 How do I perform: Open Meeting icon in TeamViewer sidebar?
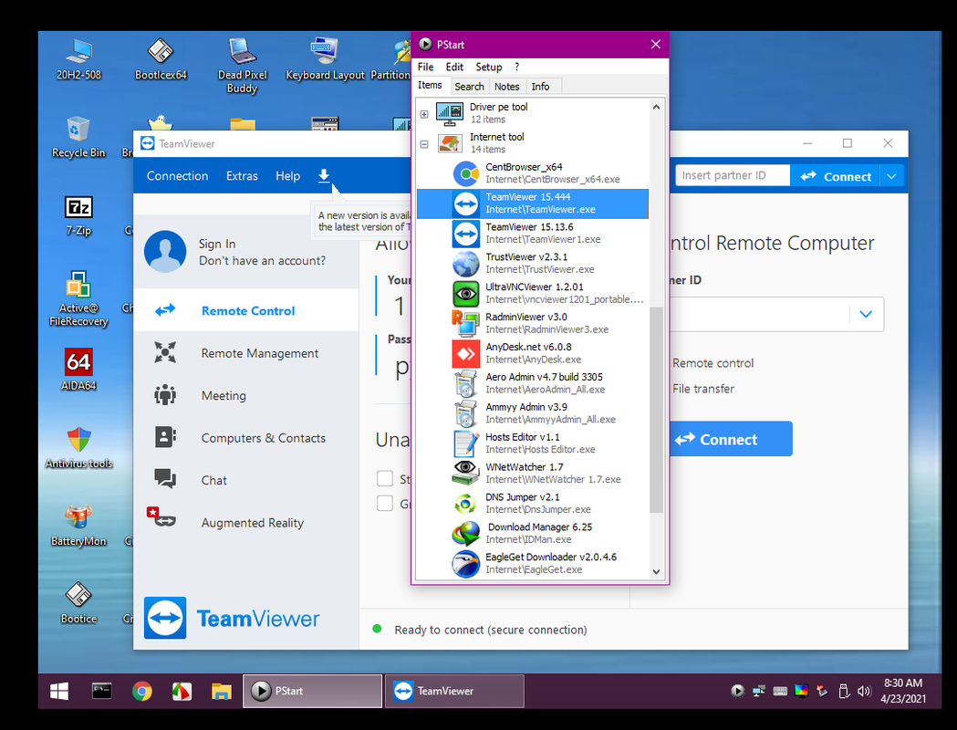(x=165, y=395)
